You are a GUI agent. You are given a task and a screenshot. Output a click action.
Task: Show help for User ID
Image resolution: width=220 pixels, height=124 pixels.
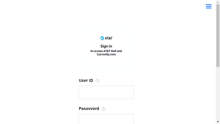(97, 81)
